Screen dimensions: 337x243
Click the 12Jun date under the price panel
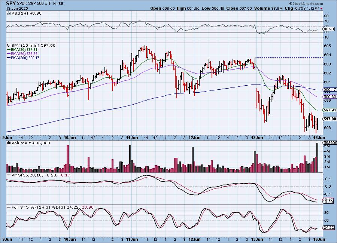click(194, 138)
